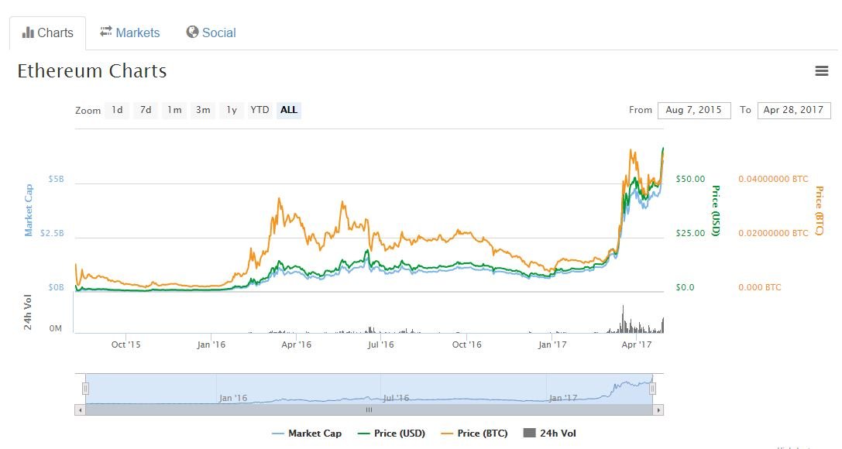Click the navigator right range handle
The width and height of the screenshot is (842, 449).
pyautogui.click(x=652, y=389)
